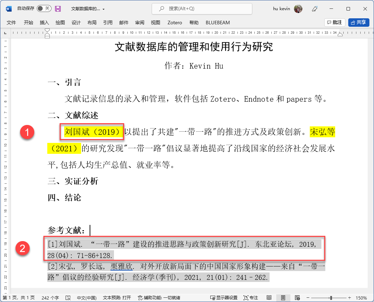The image size is (374, 302).
Task: Toggle the AutoSave (自动保存) switch
Action: 44,8
